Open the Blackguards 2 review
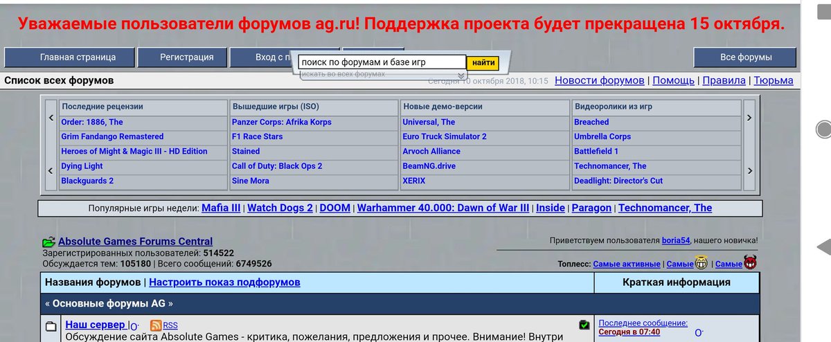 point(87,181)
